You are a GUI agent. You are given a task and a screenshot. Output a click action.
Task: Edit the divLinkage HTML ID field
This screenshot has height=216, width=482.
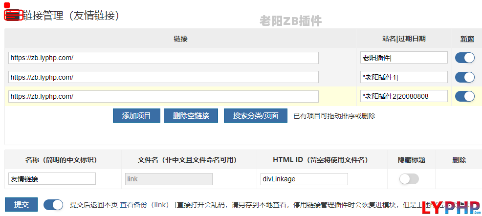click(x=304, y=179)
